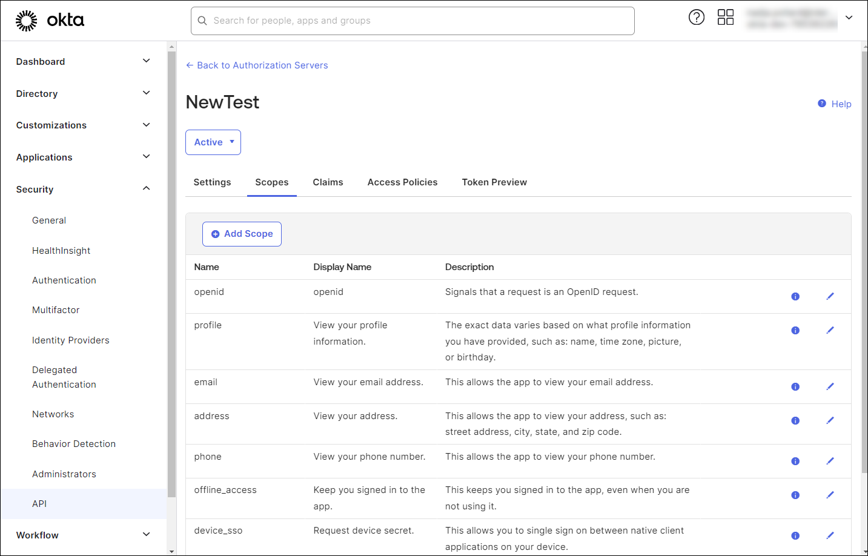
Task: Open Administrators under Security
Action: [64, 474]
